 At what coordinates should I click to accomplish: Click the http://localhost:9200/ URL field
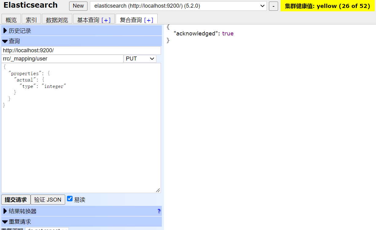81,50
